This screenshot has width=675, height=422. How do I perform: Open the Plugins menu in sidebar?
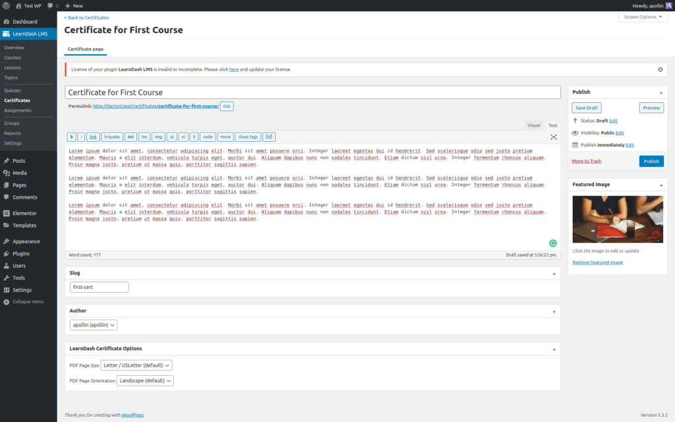(x=20, y=253)
